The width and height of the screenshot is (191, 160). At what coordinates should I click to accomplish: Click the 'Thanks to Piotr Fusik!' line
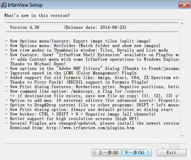(79, 82)
